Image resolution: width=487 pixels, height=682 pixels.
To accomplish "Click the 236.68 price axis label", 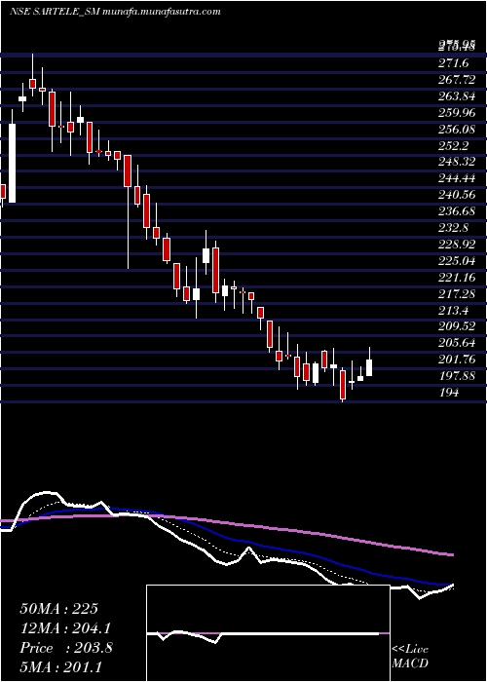I will point(457,211).
